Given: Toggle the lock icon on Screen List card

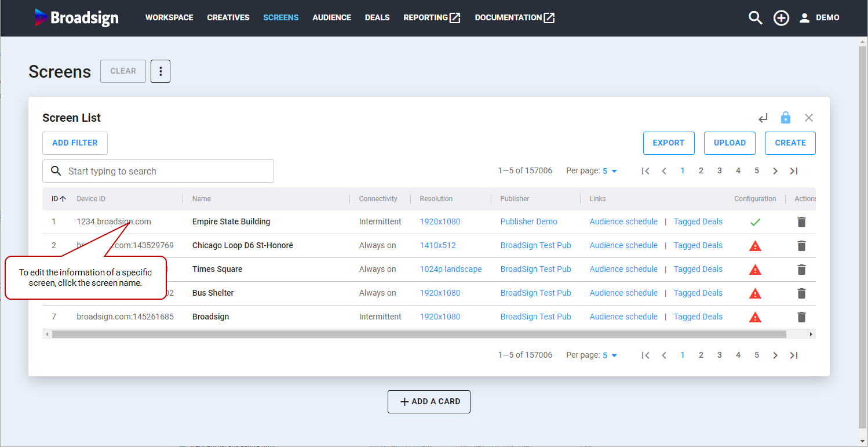Looking at the screenshot, I should coord(786,118).
